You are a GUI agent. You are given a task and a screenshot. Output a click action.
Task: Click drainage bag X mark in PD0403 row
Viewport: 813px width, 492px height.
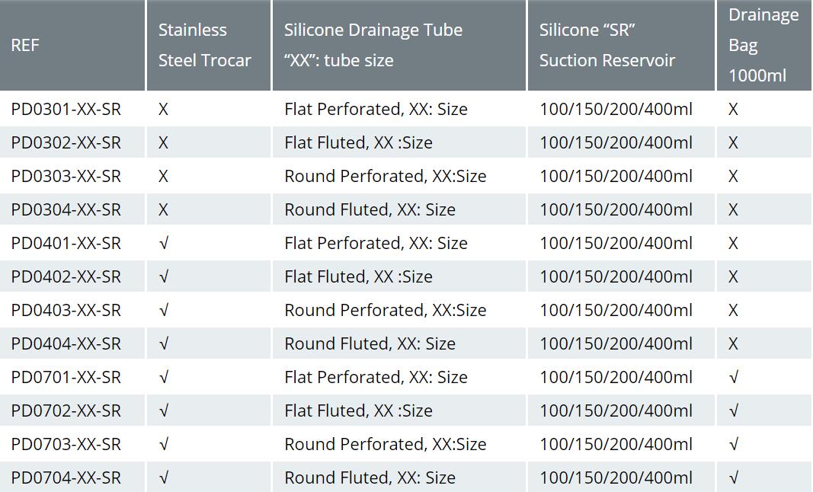[x=733, y=310]
